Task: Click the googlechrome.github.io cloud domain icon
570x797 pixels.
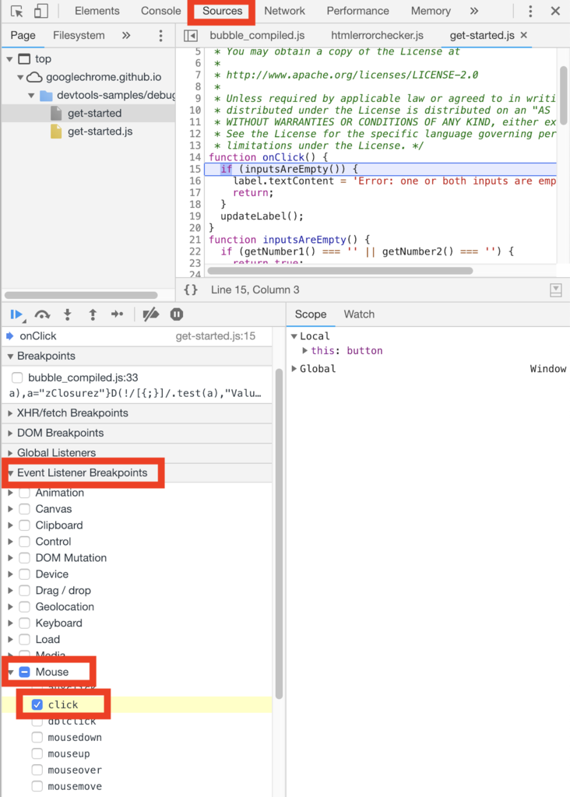Action: tap(34, 77)
